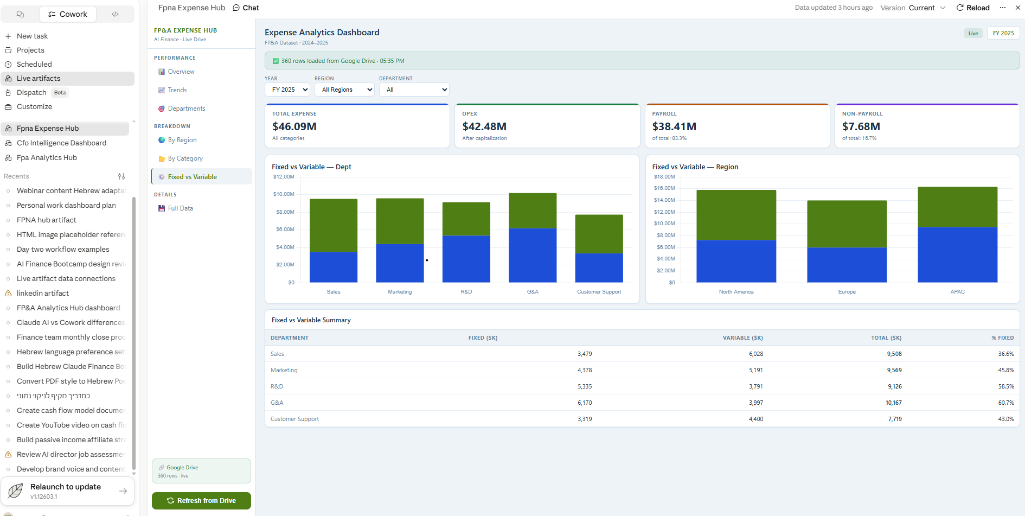
Task: Click warning icon beside Review AI director
Action: coord(8,454)
